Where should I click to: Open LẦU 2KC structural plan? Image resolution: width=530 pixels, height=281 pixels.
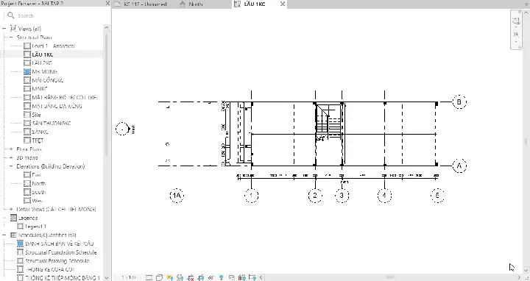pyautogui.click(x=42, y=63)
